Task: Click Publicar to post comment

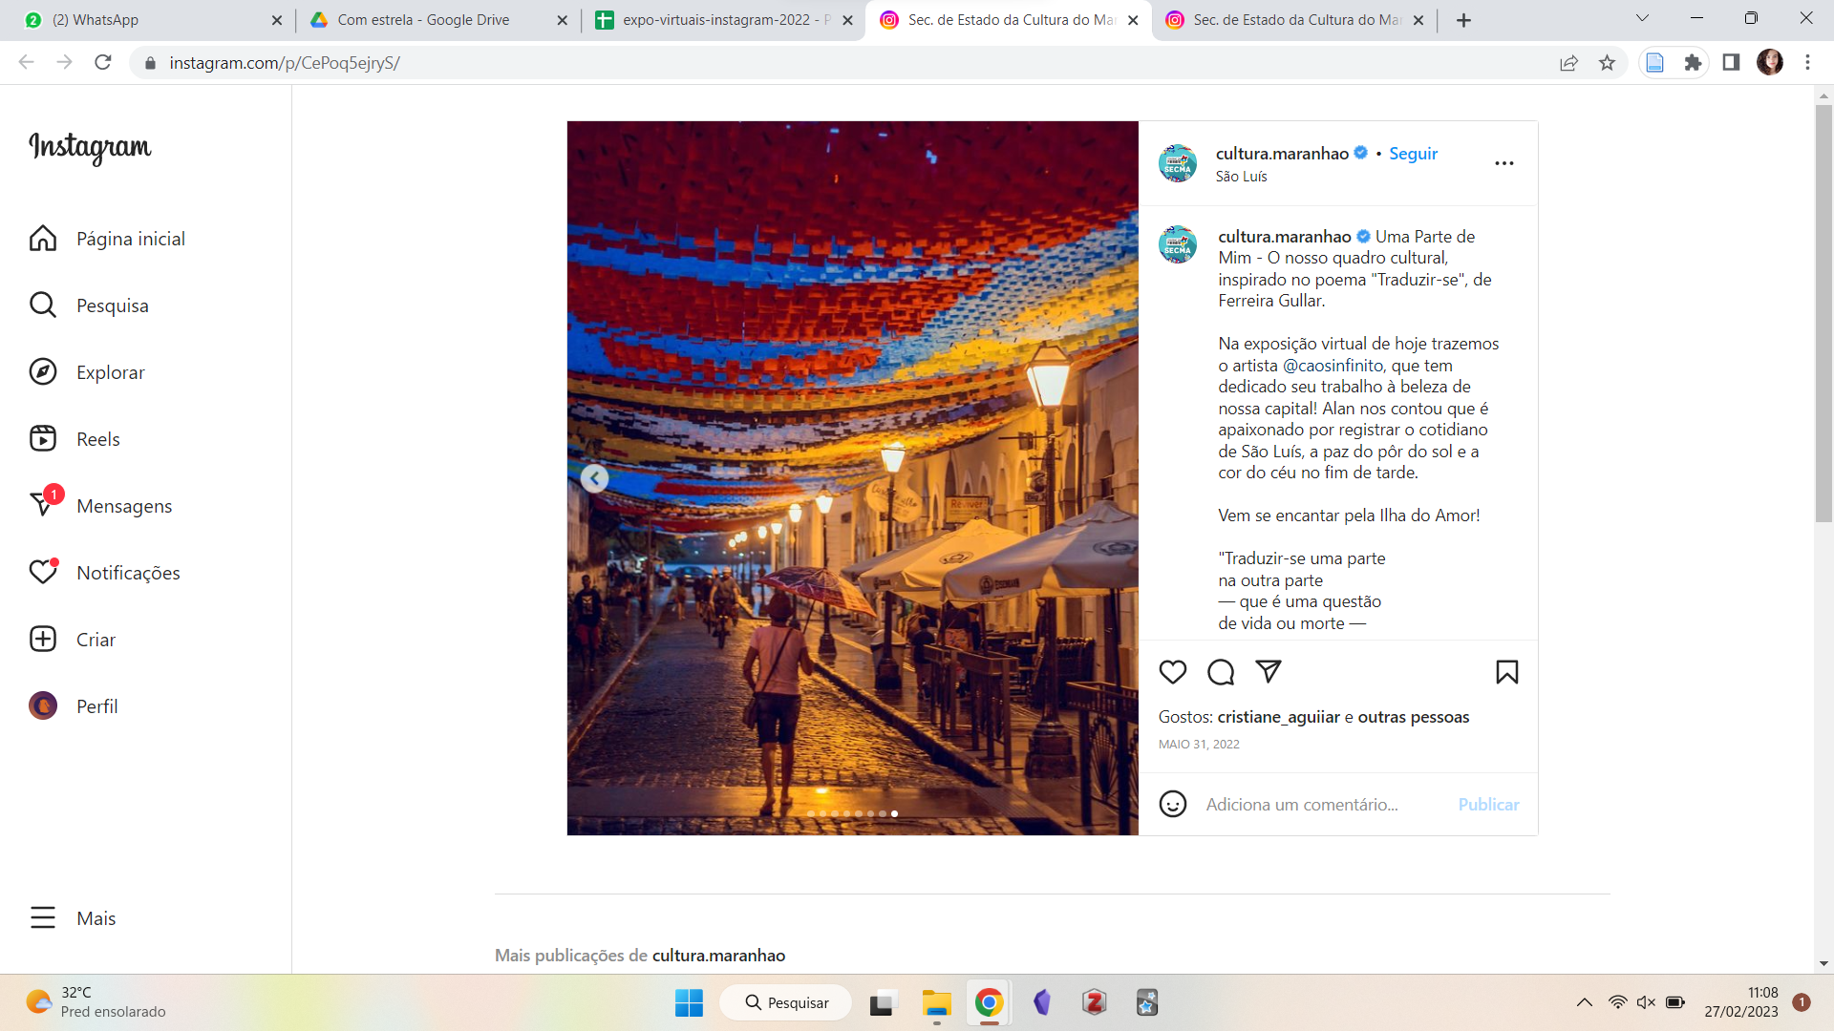Action: pyautogui.click(x=1488, y=804)
